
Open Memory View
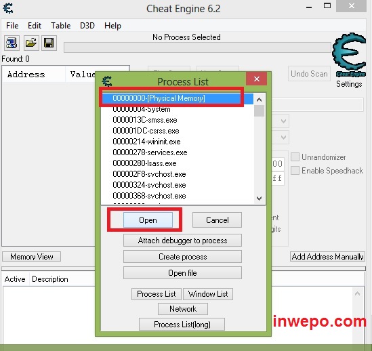32,257
